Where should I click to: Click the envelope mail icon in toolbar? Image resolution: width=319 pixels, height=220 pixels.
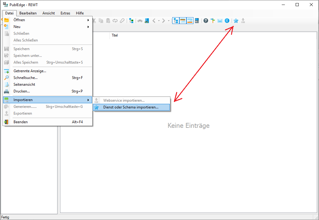[220, 21]
